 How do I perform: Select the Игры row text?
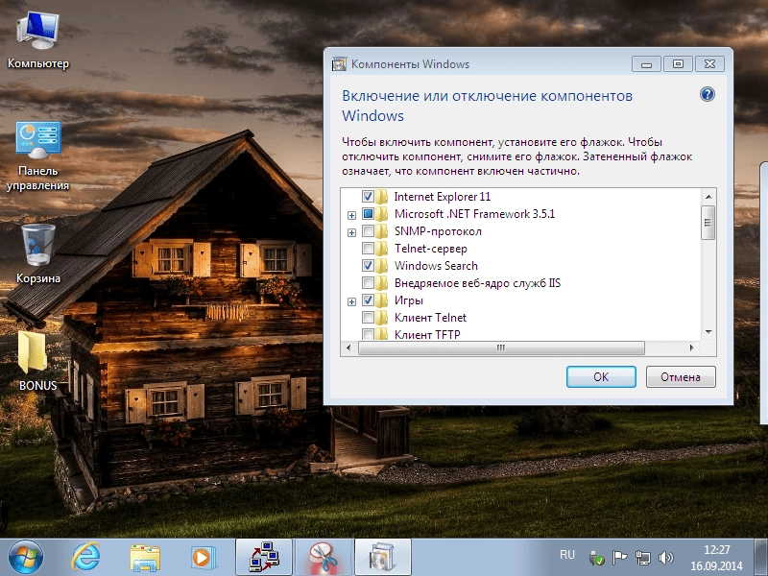[409, 300]
